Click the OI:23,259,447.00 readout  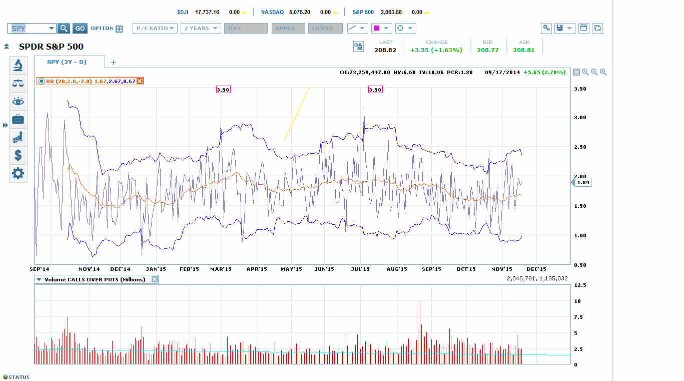tap(365, 72)
